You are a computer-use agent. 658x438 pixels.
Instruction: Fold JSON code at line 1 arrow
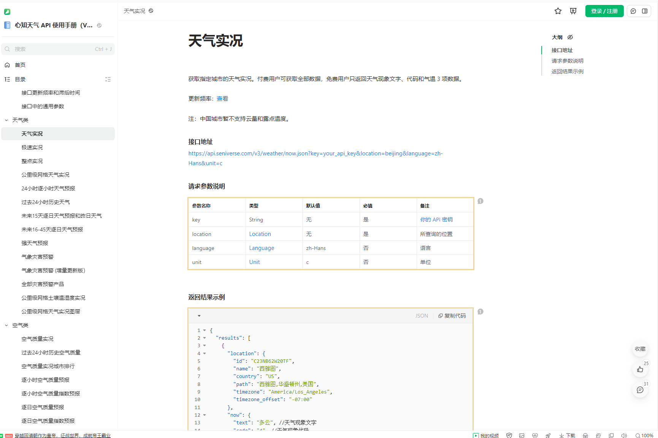(x=205, y=330)
